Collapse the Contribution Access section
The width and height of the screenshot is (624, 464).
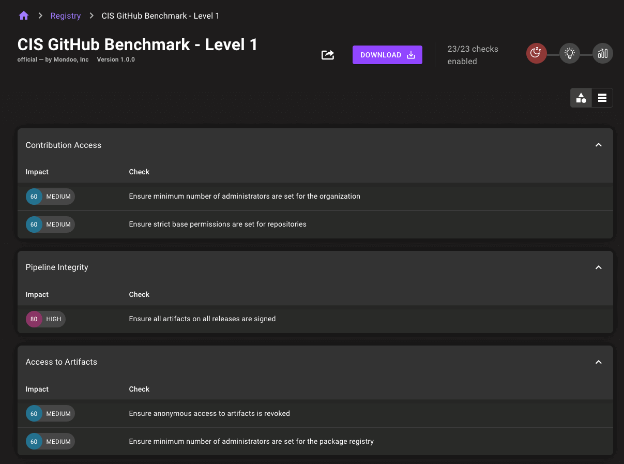[598, 145]
